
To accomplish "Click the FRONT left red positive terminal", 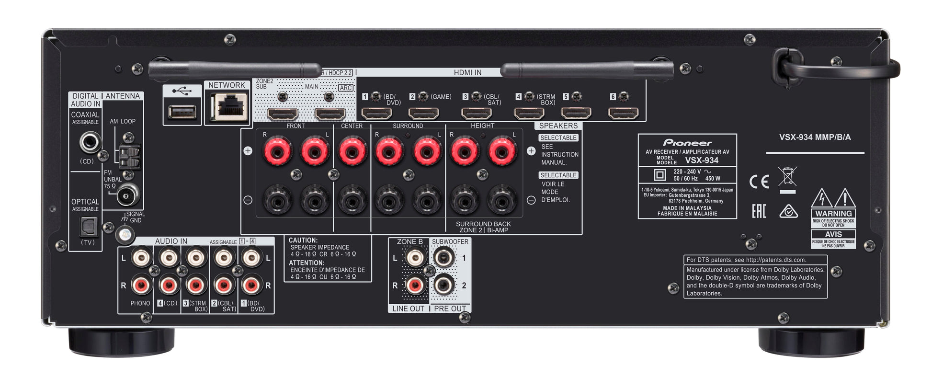I will point(314,151).
